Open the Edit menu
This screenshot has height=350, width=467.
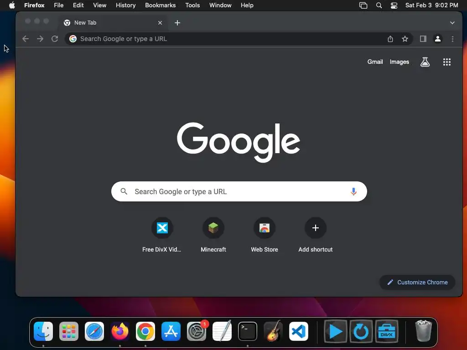78,5
